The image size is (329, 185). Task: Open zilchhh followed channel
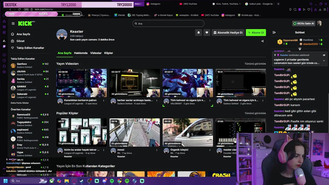30,73
